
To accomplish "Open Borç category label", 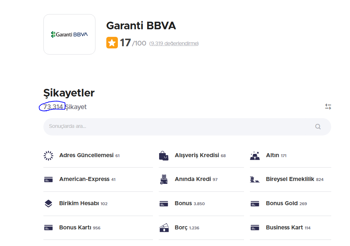I will (x=181, y=228).
